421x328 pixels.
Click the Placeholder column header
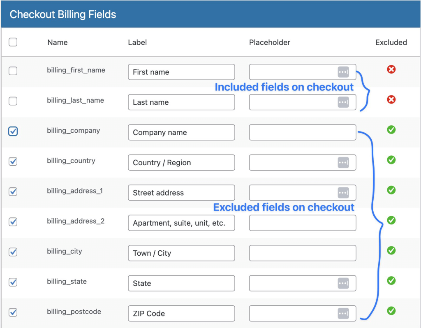pyautogui.click(x=270, y=42)
